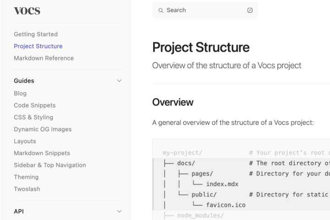Image resolution: width=330 pixels, height=220 pixels.
Task: Click the slash shortcut icon in search
Action: point(250,10)
